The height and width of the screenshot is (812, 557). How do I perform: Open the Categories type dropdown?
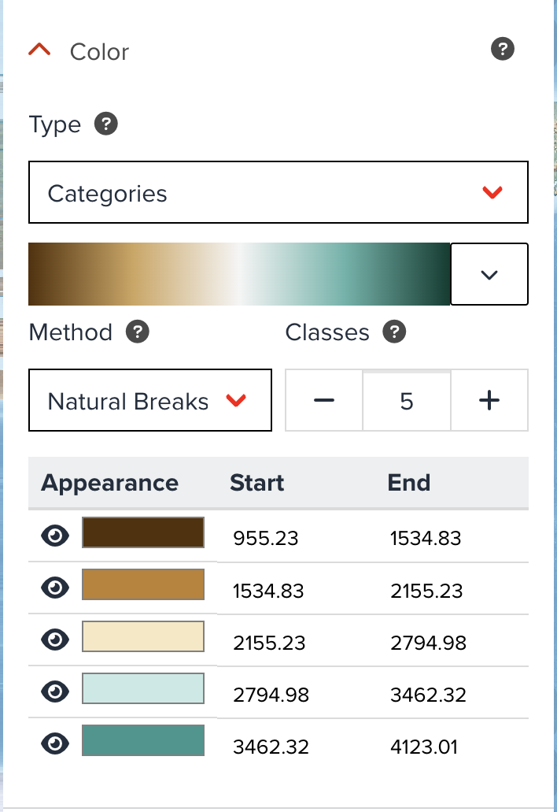(x=278, y=192)
